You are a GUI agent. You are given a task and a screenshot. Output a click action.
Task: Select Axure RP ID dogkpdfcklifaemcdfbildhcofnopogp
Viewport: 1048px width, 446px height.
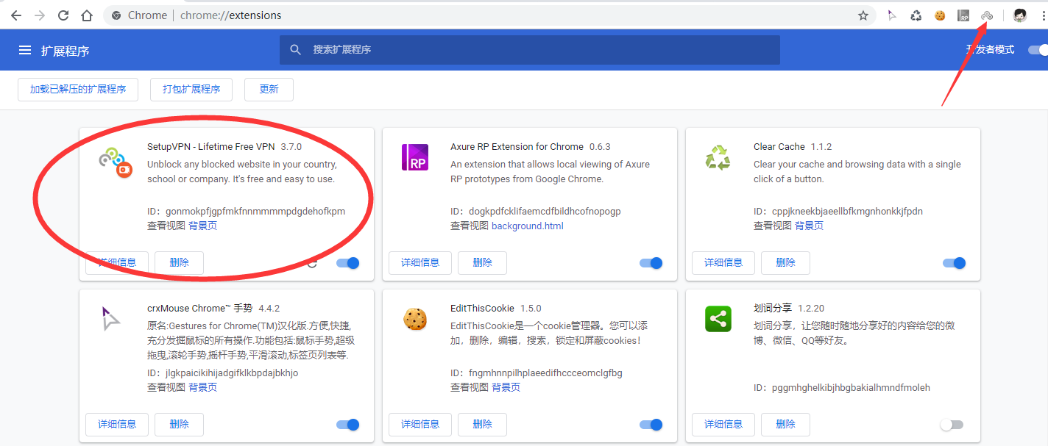[545, 212]
